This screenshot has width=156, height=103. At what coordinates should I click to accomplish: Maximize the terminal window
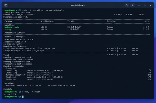coord(145,5)
